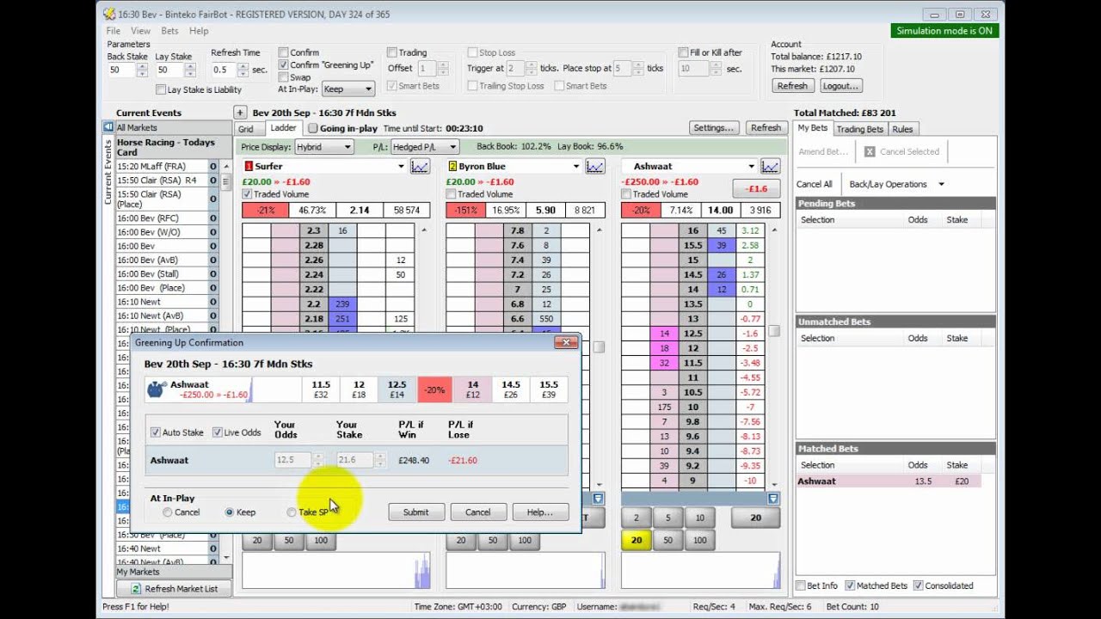Select the My Bets tab
Image resolution: width=1101 pixels, height=619 pixels.
point(812,128)
